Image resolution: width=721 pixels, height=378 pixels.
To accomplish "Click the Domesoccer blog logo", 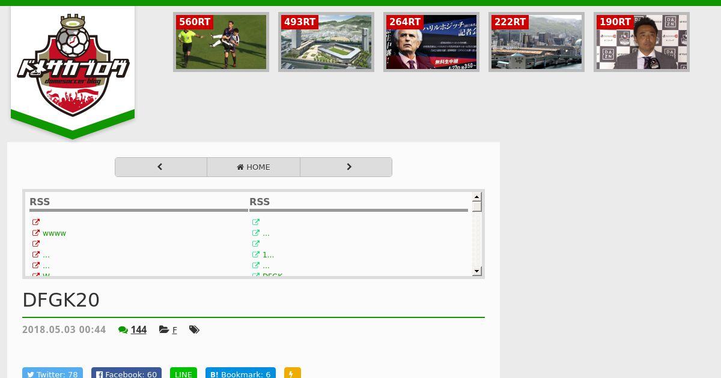I will (73, 65).
